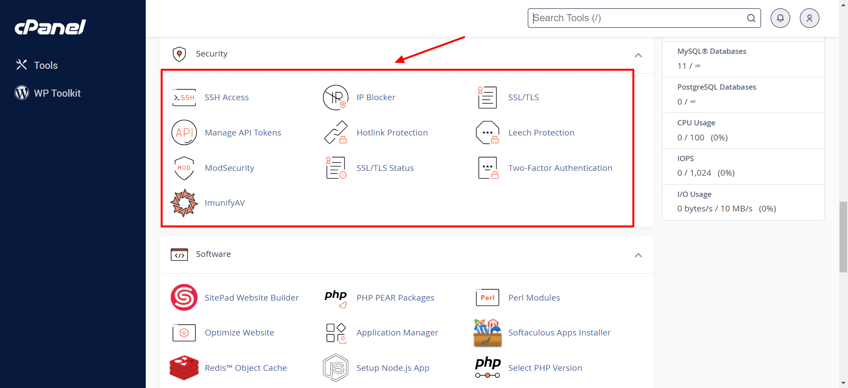
Task: Open the SitePad Website Builder icon
Action: (x=184, y=298)
